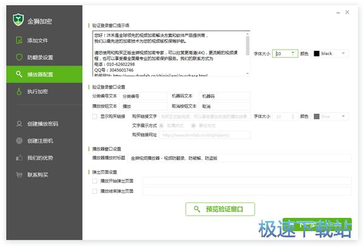Click the 创建播放密码 person icon
Viewport: 364px width, 247px height.
tap(19, 123)
